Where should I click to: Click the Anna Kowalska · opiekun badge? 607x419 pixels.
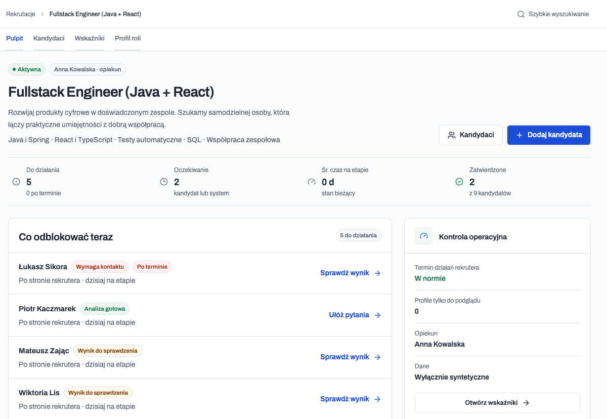[x=88, y=69]
